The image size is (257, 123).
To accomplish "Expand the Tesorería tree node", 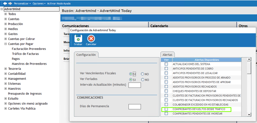I will (6, 69).
